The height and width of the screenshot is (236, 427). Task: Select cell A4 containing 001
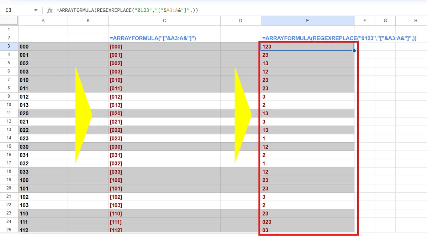pyautogui.click(x=43, y=55)
